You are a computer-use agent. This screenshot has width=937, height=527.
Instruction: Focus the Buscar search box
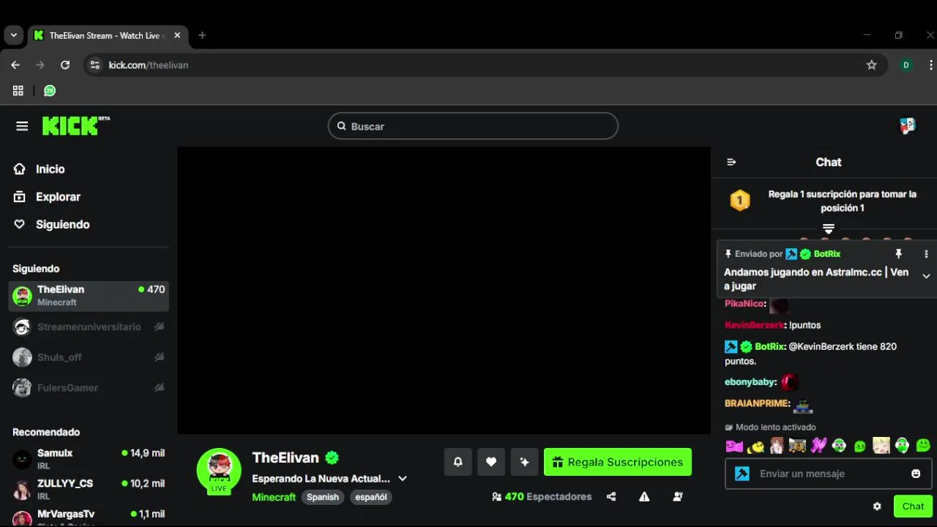pos(473,126)
